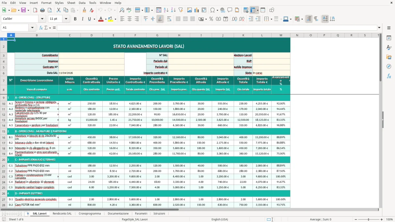Image resolution: width=395 pixels, height=222 pixels.
Task: Click the Print icon
Action: (x=42, y=10)
